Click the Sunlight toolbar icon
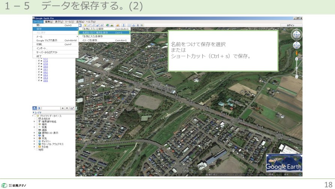 112,25
